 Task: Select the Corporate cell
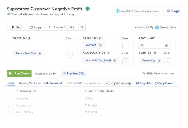(46, 106)
